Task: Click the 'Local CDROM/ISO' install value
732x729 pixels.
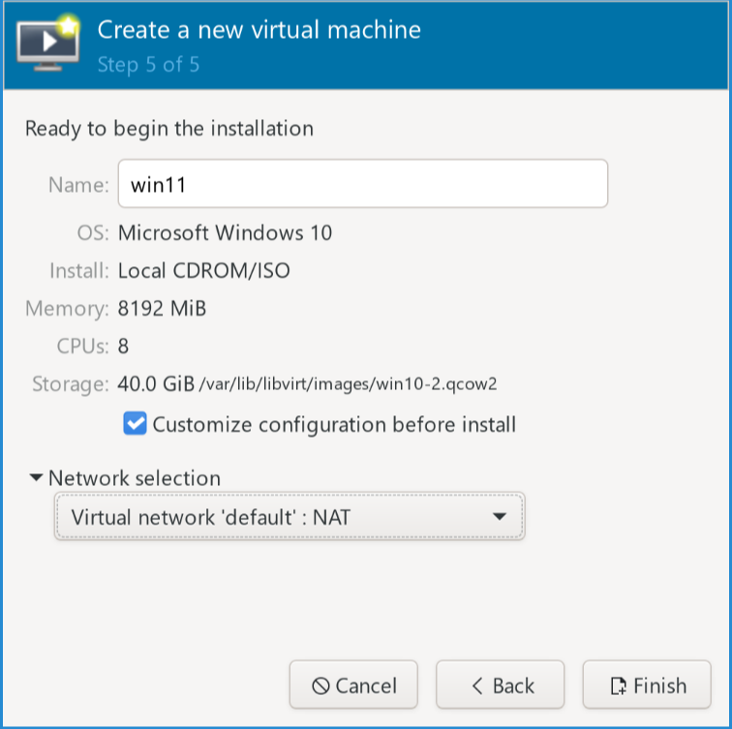Action: (x=203, y=271)
